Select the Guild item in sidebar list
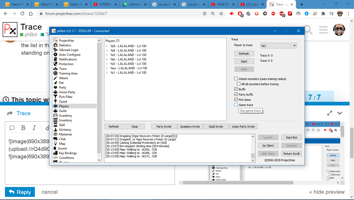Screen dimensions: 354x200 click(63, 111)
